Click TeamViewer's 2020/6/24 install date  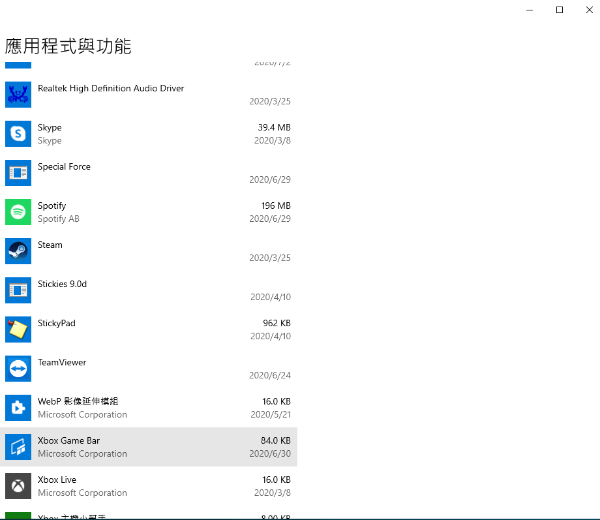pos(270,375)
